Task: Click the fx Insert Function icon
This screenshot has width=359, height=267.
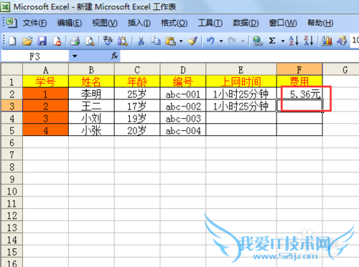Action: click(114, 56)
